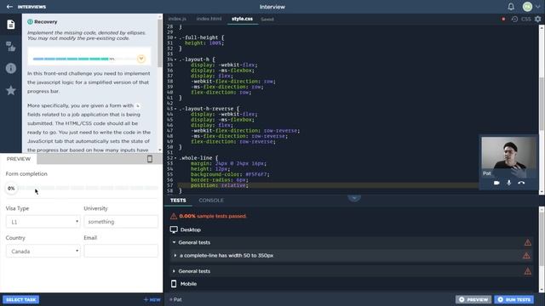Image resolution: width=545 pixels, height=306 pixels.
Task: Open the Country dropdown
Action: click(43, 252)
